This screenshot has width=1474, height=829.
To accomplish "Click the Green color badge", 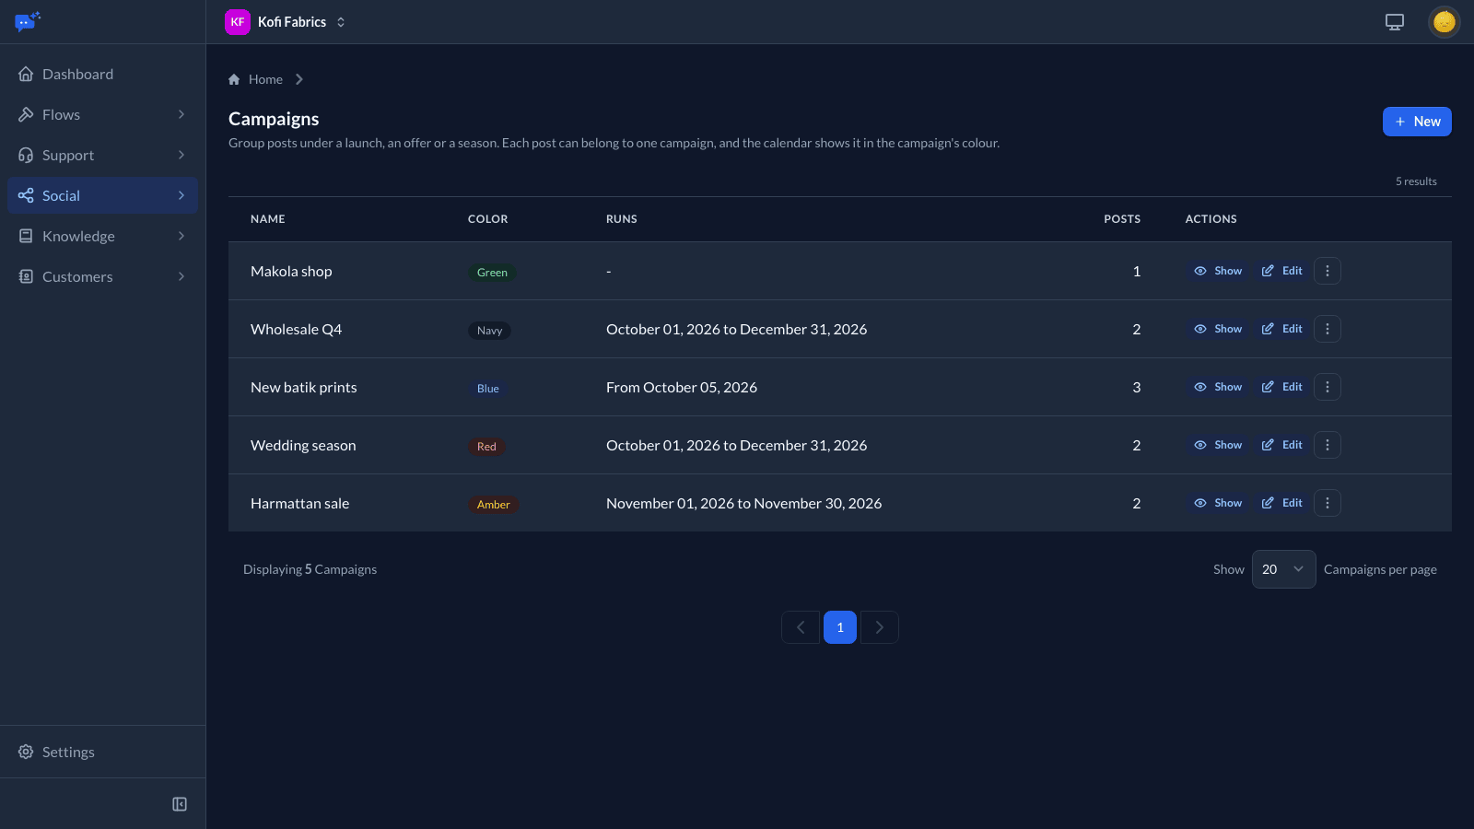I will point(492,273).
